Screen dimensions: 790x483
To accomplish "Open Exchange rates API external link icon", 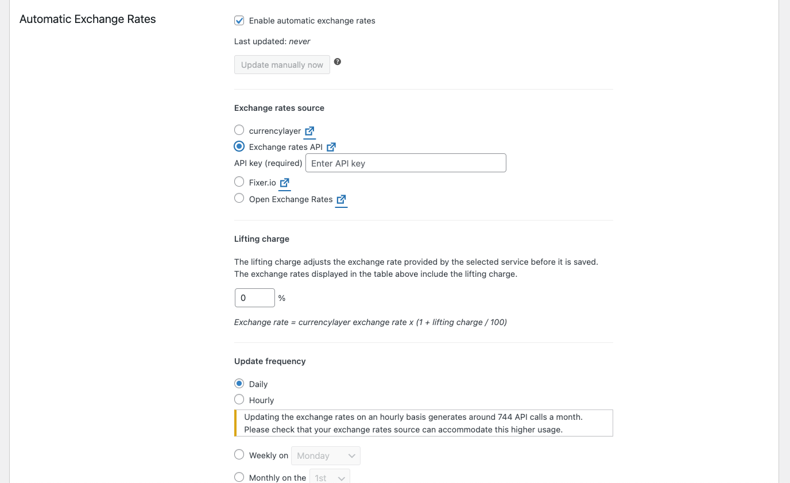I will (x=331, y=146).
